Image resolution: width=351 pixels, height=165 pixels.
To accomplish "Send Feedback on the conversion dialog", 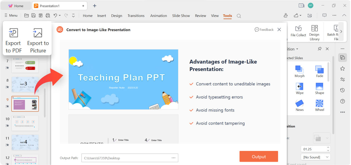I will pyautogui.click(x=264, y=29).
